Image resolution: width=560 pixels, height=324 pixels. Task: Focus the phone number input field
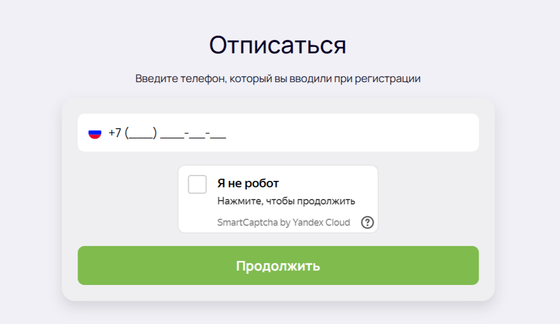tap(278, 132)
